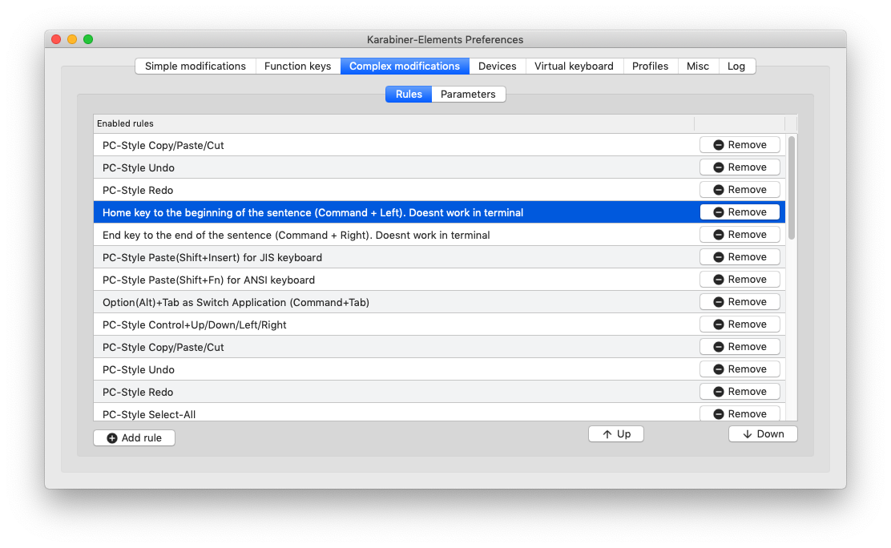Open the Misc tab
This screenshot has width=891, height=548.
coord(698,66)
